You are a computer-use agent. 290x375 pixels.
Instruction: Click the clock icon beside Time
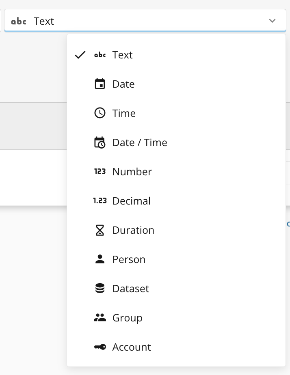pos(100,113)
